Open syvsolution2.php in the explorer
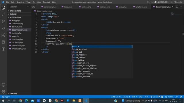The height and width of the screenshot is (103, 184). [19, 49]
